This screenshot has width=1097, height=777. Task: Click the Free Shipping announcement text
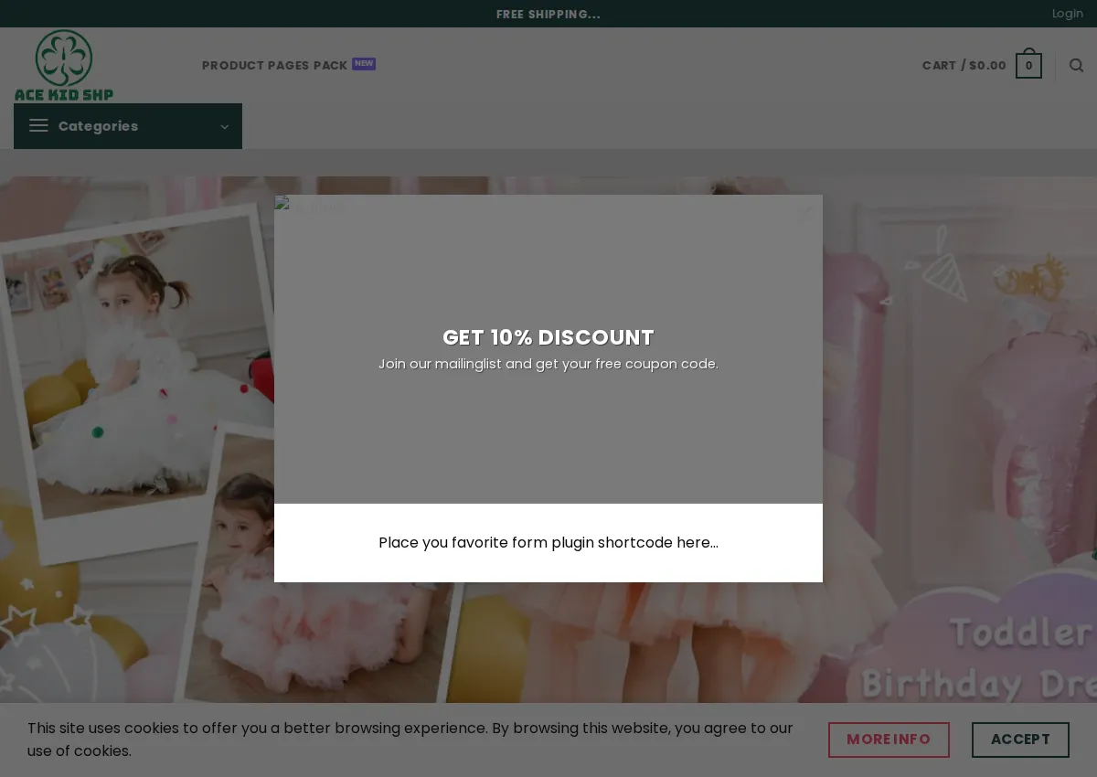point(548,15)
